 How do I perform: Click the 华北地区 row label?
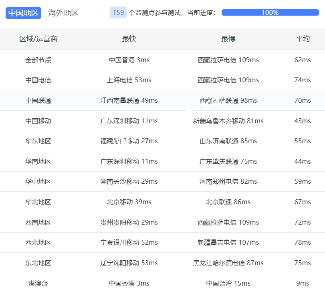38,202
